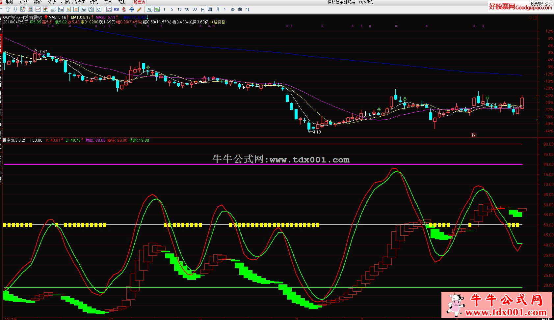Select the N-day custom period button

(x=225, y=9)
